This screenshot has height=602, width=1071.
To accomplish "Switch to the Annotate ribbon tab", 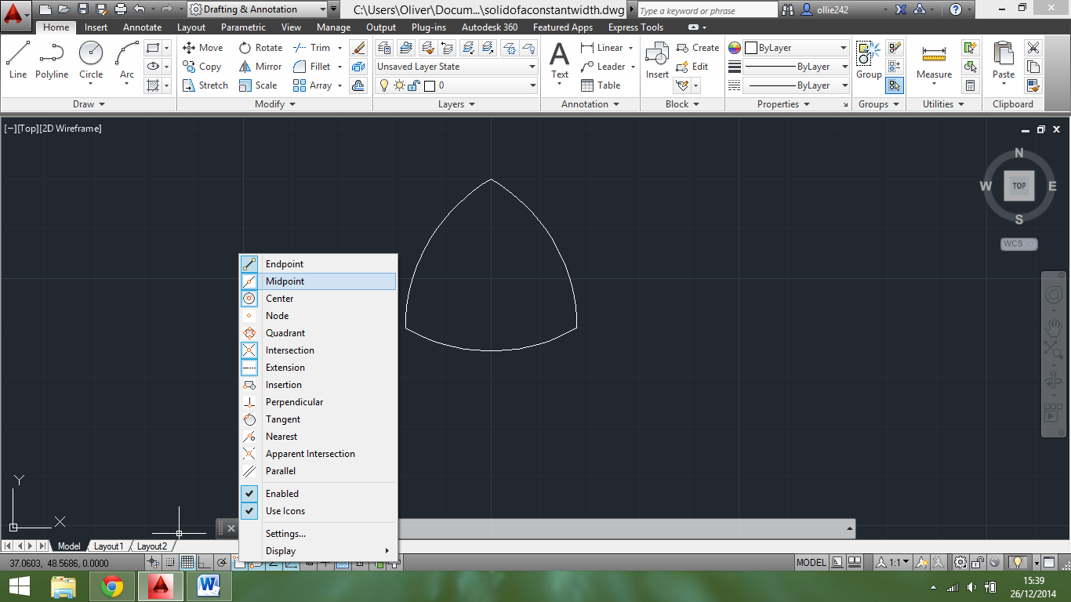I will tap(143, 27).
